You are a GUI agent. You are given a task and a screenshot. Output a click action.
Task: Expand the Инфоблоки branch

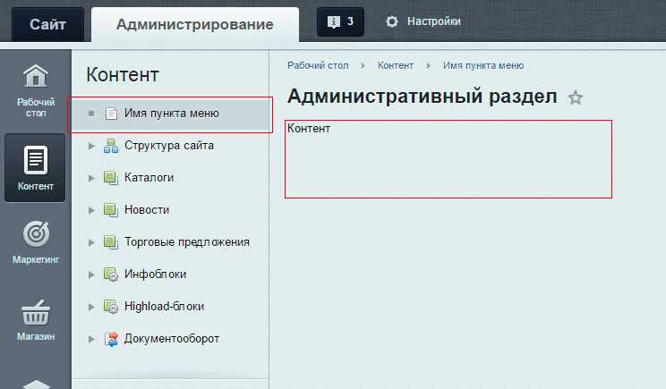91,275
